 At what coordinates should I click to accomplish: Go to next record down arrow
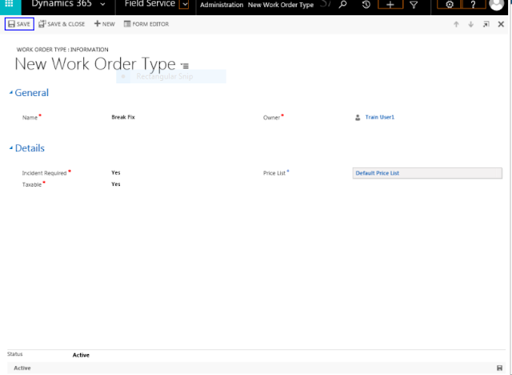tap(471, 24)
